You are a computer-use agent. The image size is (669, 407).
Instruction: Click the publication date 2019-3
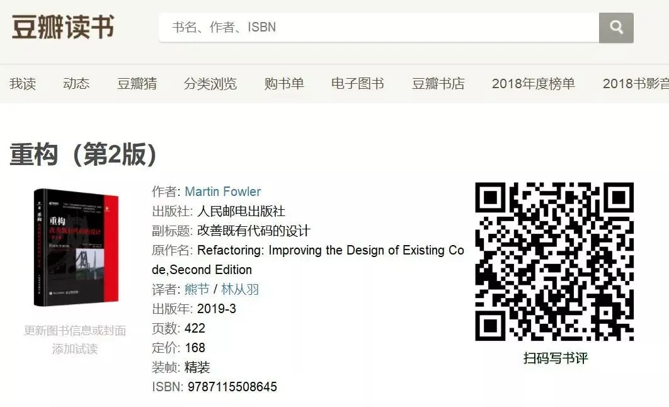coord(217,309)
